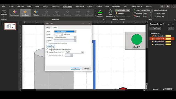Close the Animation Pane with X

click(x=173, y=24)
